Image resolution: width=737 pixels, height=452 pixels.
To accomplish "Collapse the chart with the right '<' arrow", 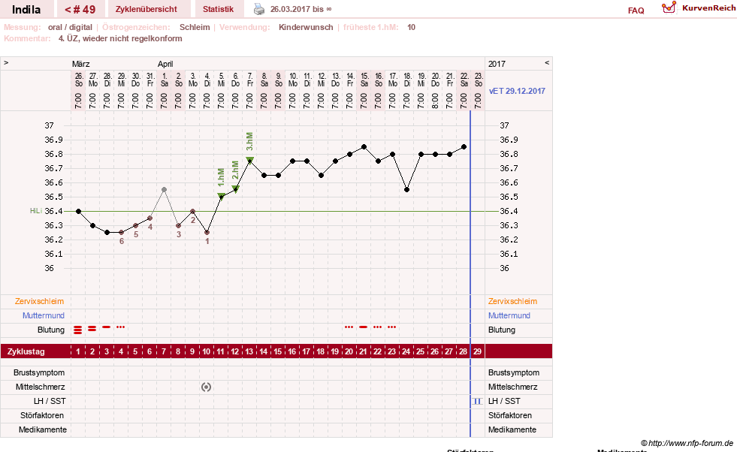I will 547,63.
